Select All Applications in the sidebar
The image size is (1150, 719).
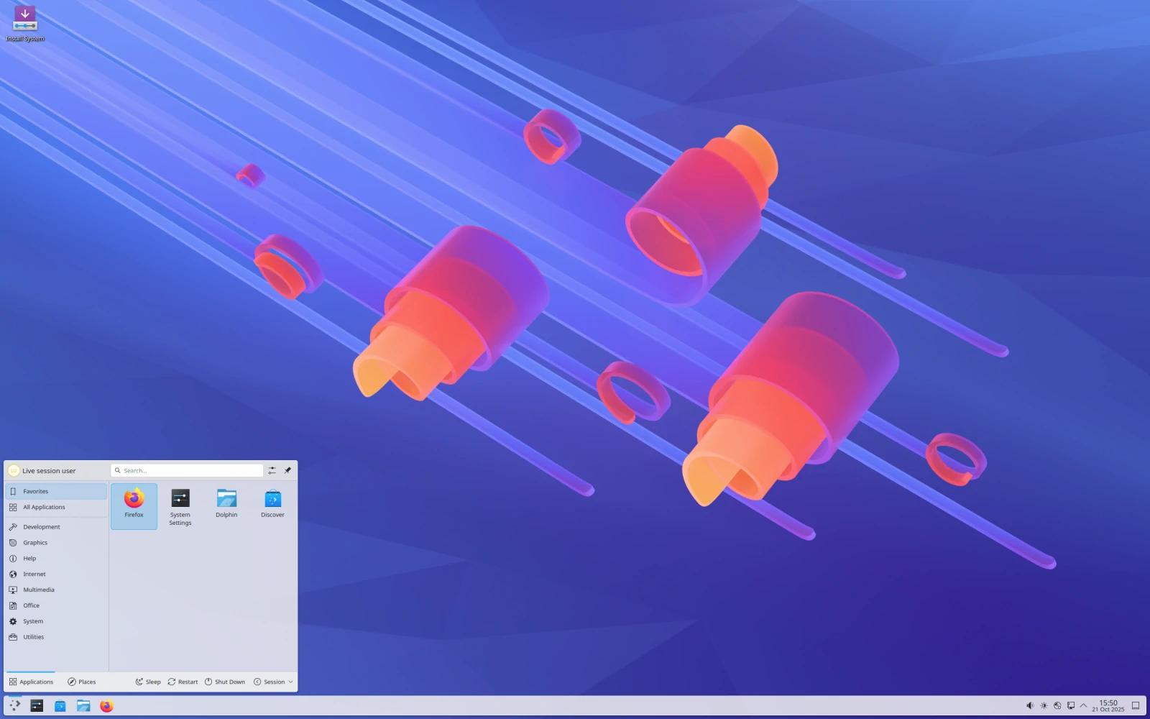(x=43, y=507)
